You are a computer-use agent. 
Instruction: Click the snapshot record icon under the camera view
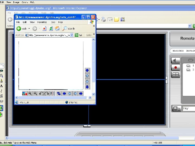pyautogui.click(x=25, y=94)
